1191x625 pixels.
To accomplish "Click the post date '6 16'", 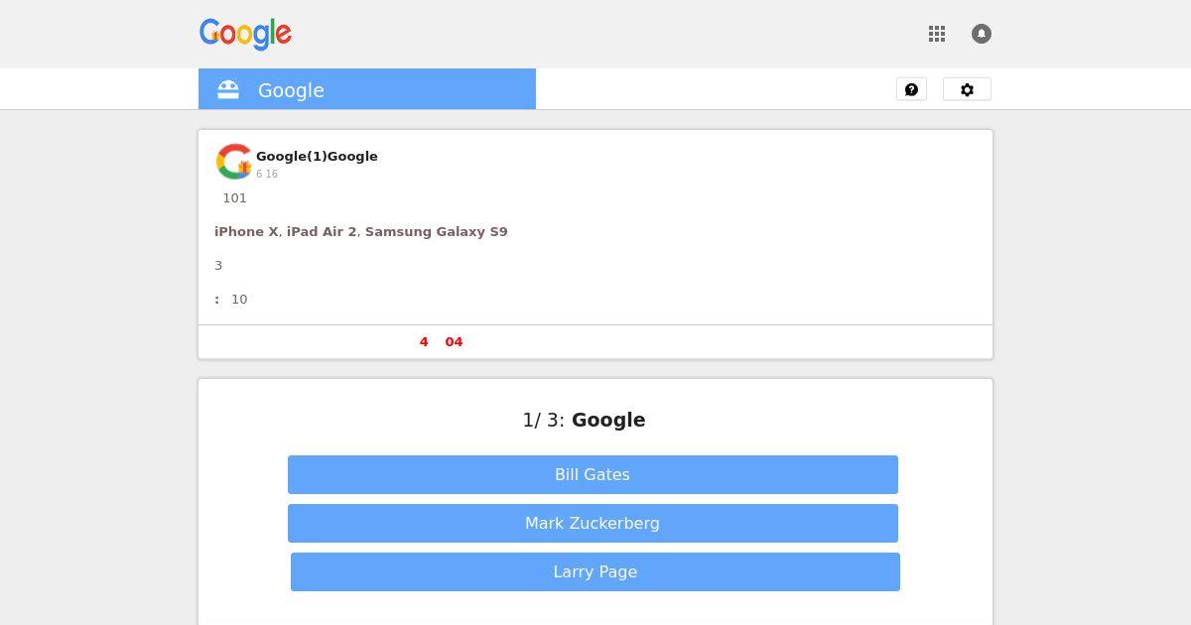I will [267, 174].
